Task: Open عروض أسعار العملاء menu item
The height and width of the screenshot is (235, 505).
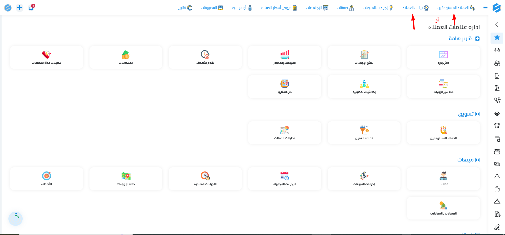Action: [279, 8]
